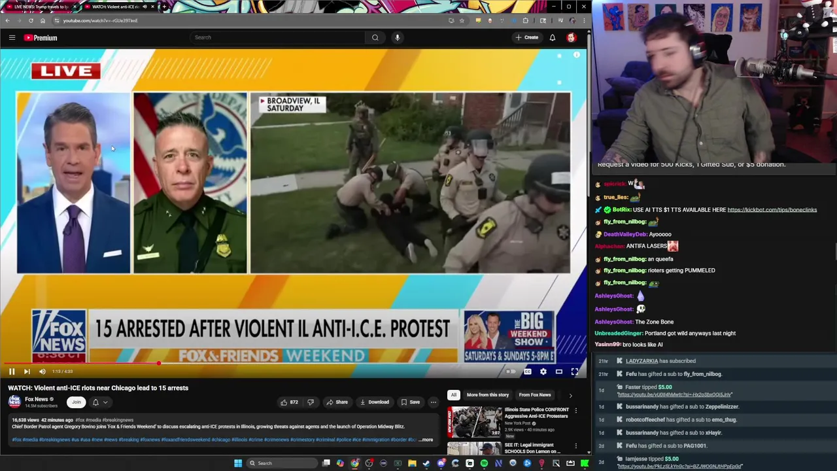The height and width of the screenshot is (471, 837).
Task: Open more actions ellipsis beside Save
Action: (x=433, y=402)
